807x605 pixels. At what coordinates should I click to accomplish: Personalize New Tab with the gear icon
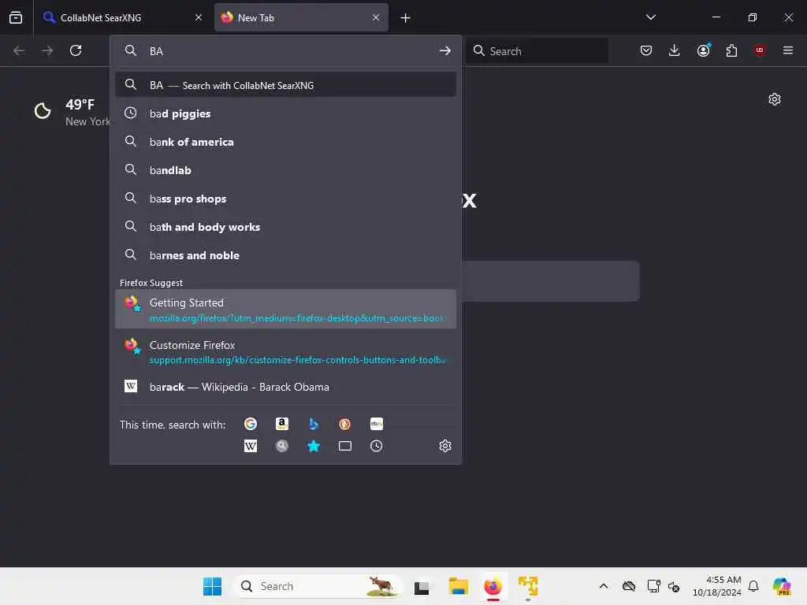(x=775, y=99)
